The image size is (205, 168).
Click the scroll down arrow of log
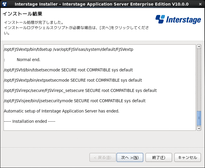199,128
